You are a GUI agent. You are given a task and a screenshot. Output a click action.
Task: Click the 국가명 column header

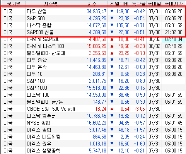pyautogui.click(x=14, y=3)
